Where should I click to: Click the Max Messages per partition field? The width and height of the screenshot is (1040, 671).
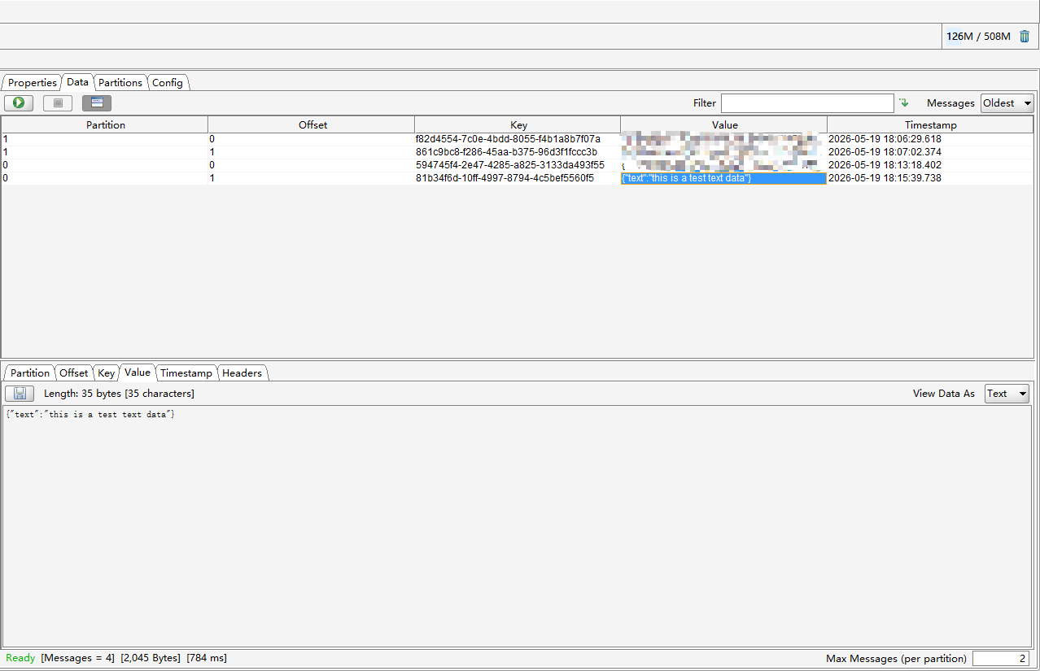point(1001,659)
